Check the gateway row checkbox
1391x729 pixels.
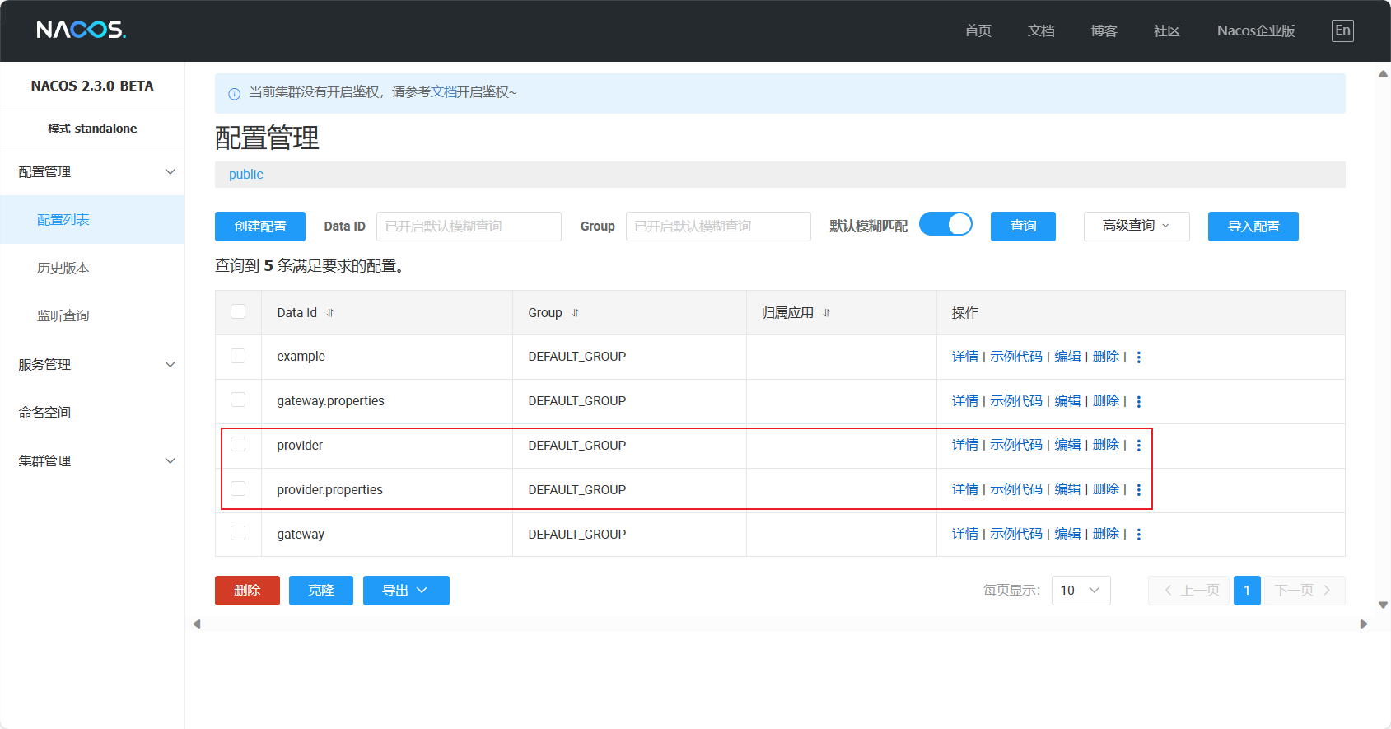coord(238,533)
